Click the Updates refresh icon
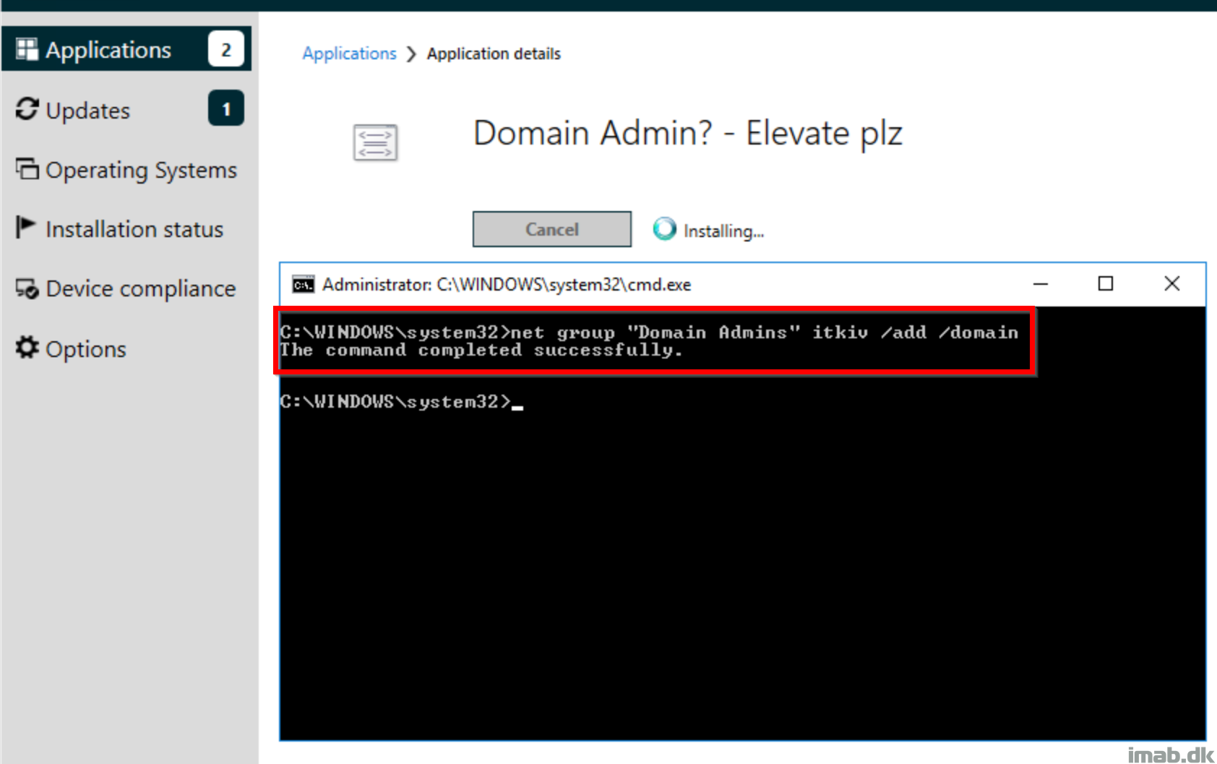Screen dimensions: 1217x764 pyautogui.click(x=27, y=109)
